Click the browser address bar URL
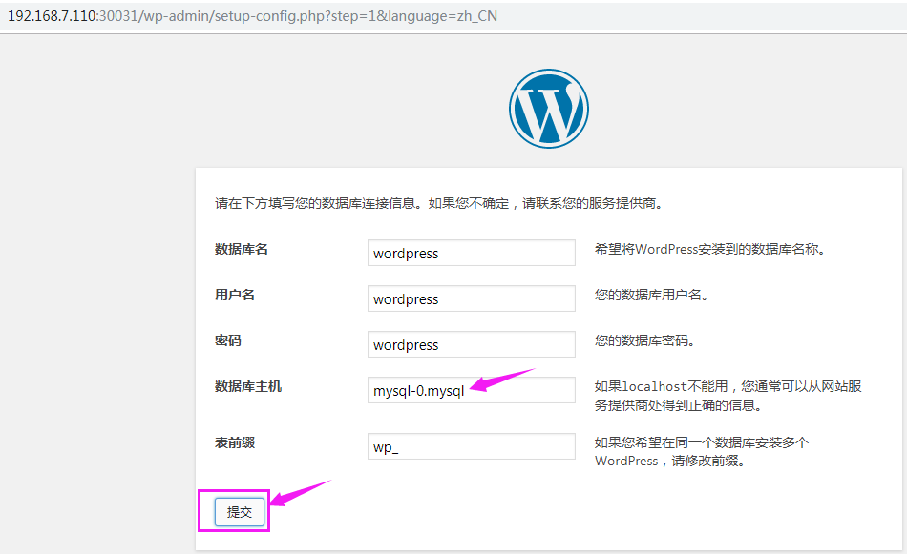Viewport: 907px width, 554px height. 252,15
